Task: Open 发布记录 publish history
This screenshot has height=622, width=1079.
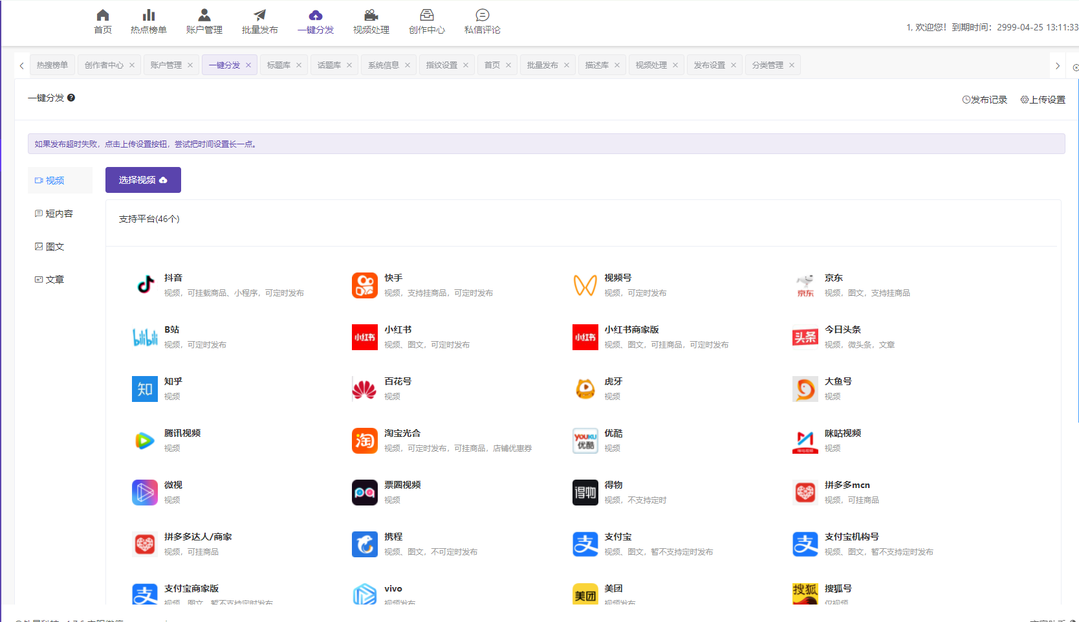Action: [985, 100]
